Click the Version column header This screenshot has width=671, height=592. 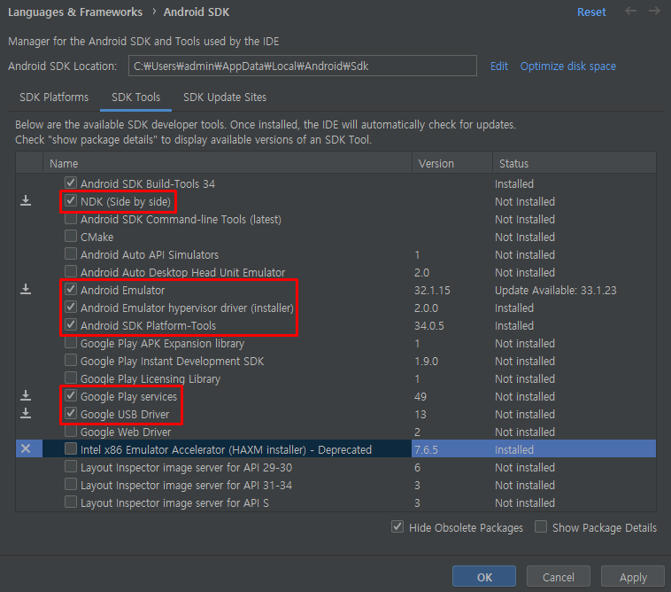tap(452, 163)
